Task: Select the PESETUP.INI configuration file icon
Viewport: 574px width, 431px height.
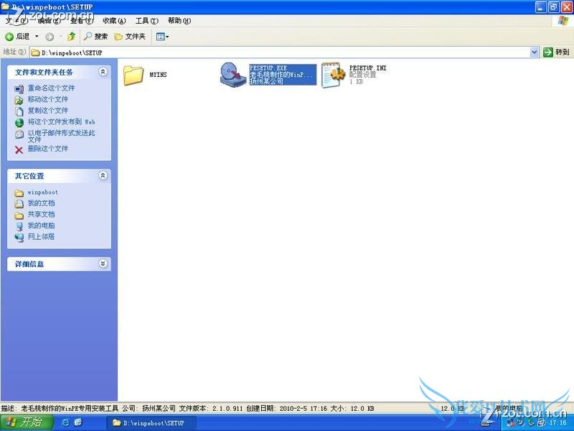Action: (334, 75)
